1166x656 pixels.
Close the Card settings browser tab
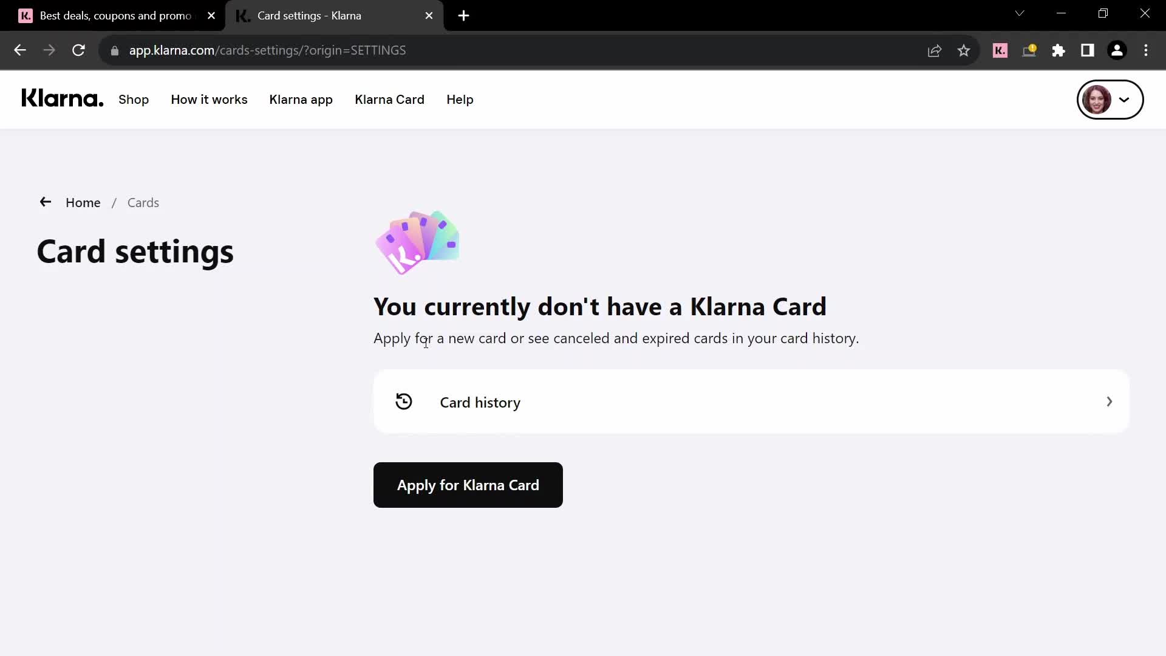(x=429, y=16)
